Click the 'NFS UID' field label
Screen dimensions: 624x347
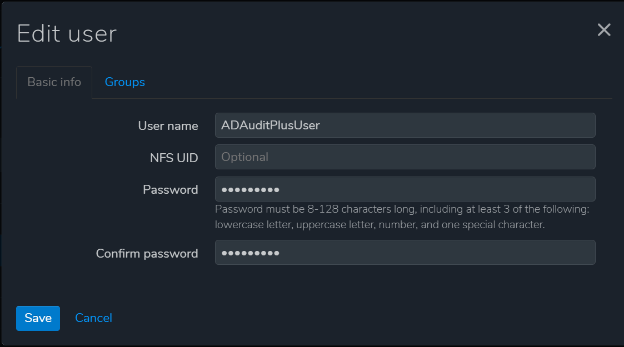[x=174, y=158]
